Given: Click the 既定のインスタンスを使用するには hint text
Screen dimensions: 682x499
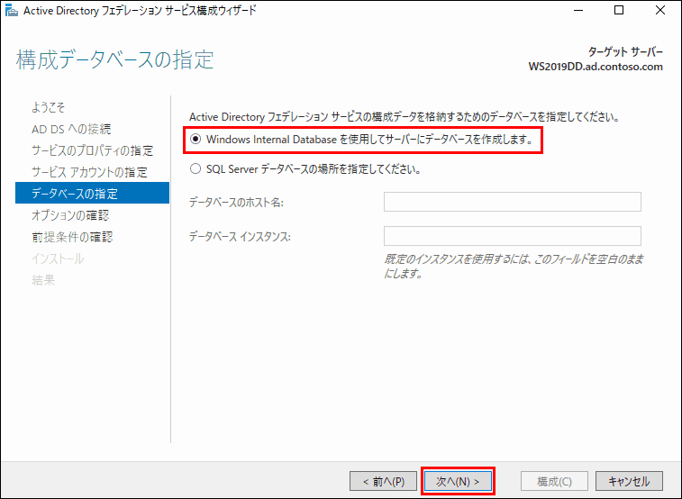Looking at the screenshot, I should coord(514,266).
